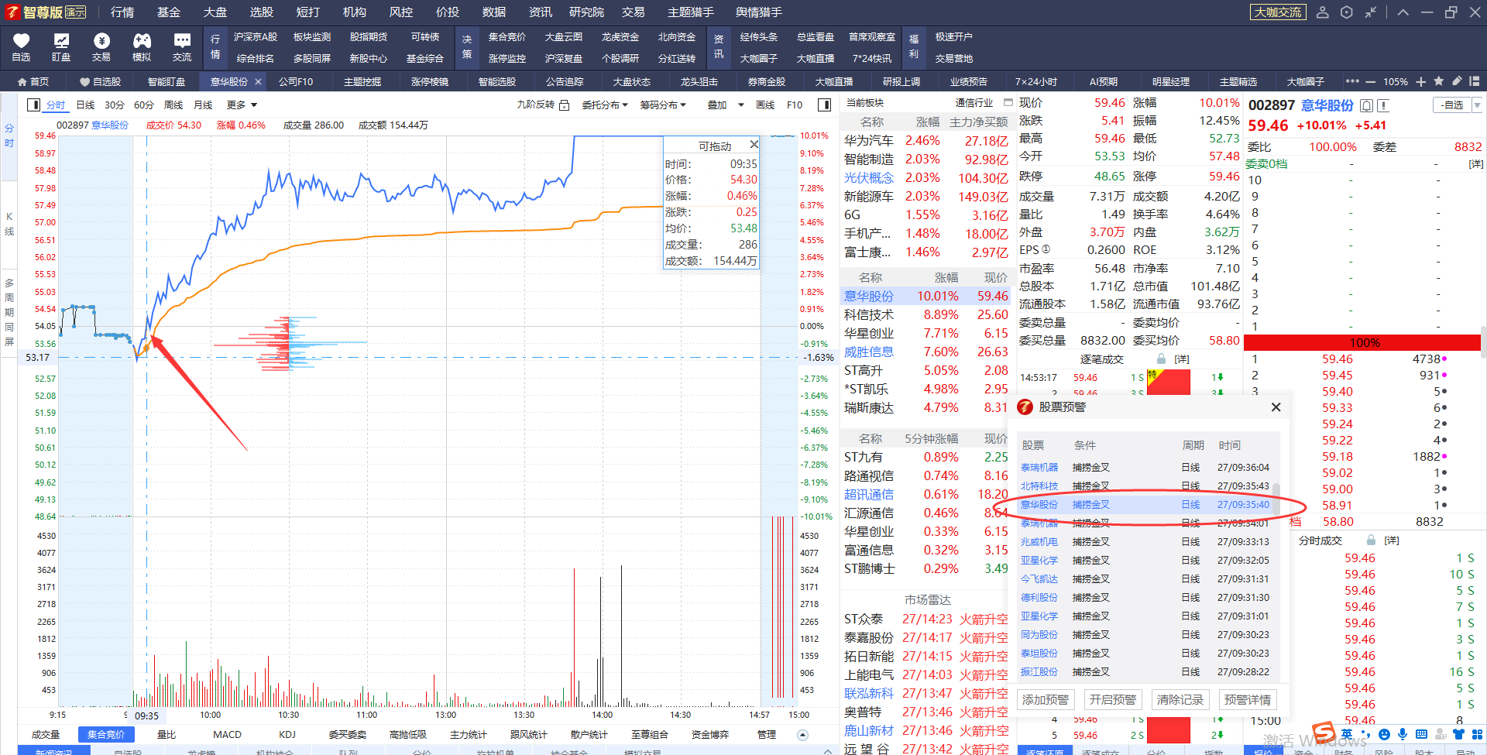The width and height of the screenshot is (1487, 755).
Task: Open the 公司F10 tab
Action: tap(296, 81)
